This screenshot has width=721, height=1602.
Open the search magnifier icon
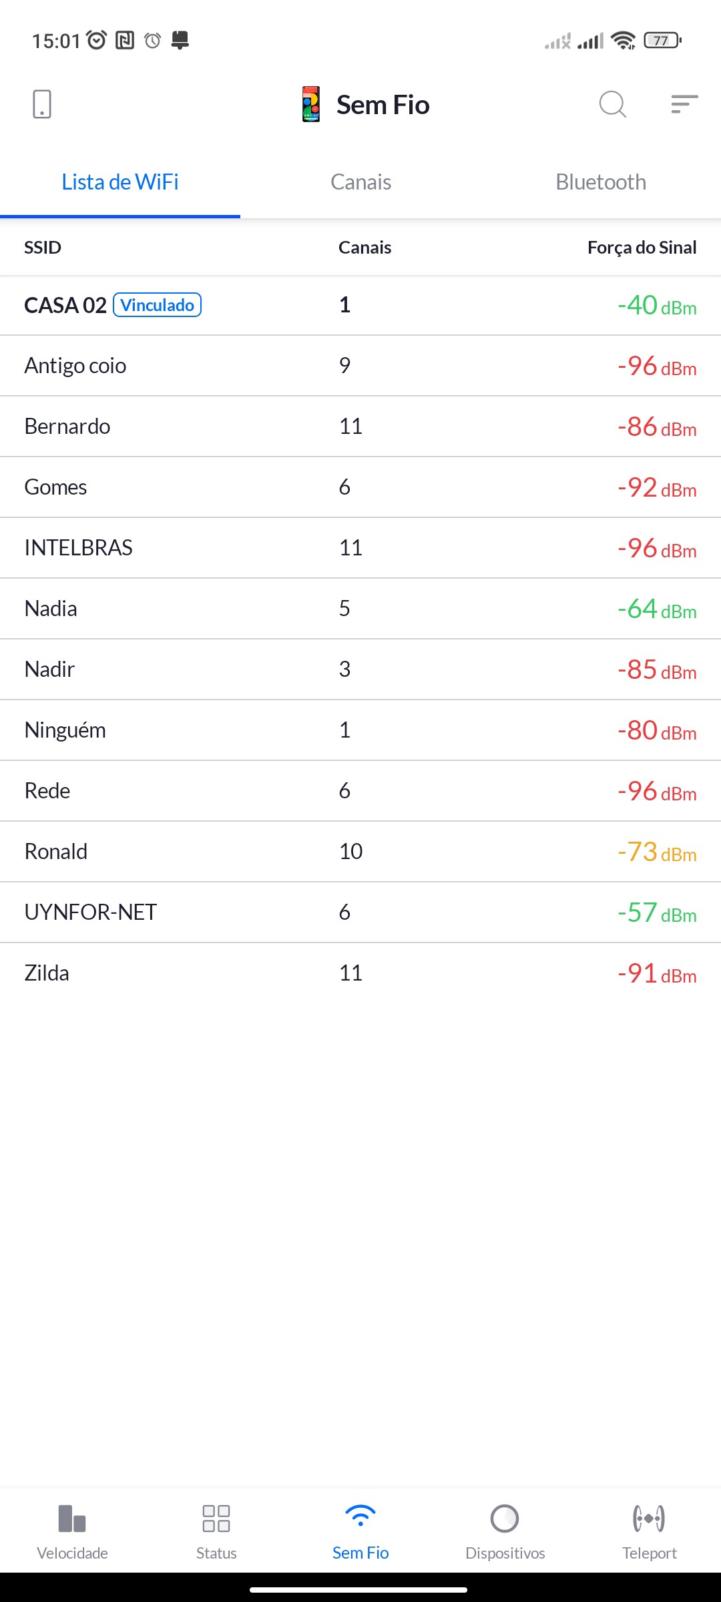point(612,104)
